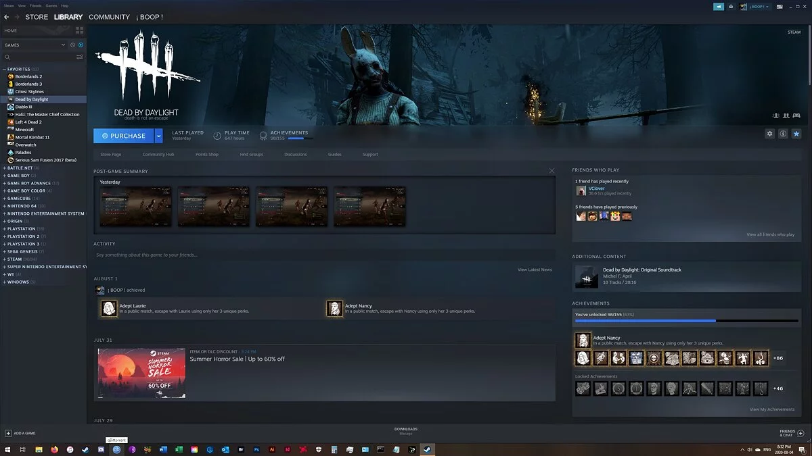The height and width of the screenshot is (456, 812).
Task: Open the Games filter dropdown
Action: point(34,45)
